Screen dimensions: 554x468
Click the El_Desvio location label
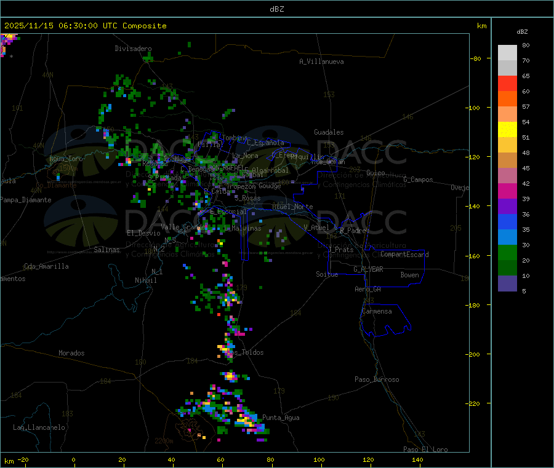[144, 233]
